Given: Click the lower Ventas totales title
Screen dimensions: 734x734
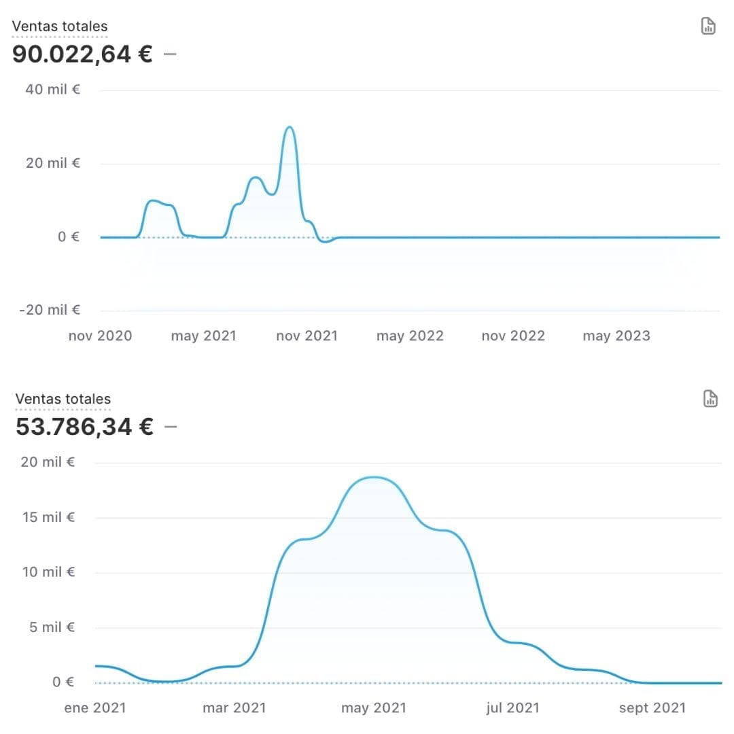Looking at the screenshot, I should 63,399.
